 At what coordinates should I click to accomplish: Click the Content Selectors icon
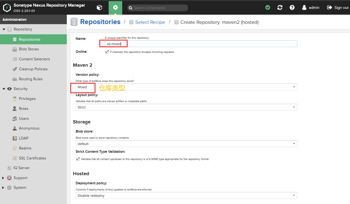[x=15, y=59]
